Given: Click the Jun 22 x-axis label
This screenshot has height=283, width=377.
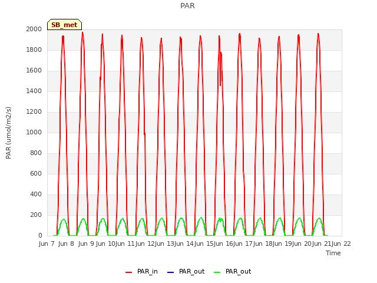Looking at the screenshot, I should [x=341, y=243].
